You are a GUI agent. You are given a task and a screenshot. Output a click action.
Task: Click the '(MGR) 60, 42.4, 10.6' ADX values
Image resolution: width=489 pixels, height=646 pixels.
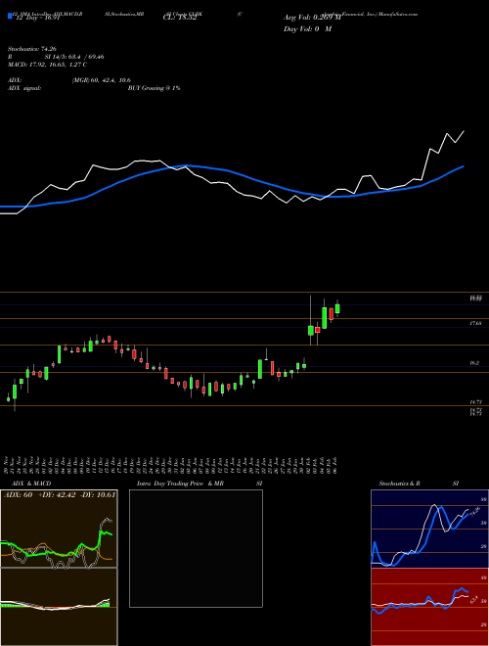(x=102, y=80)
